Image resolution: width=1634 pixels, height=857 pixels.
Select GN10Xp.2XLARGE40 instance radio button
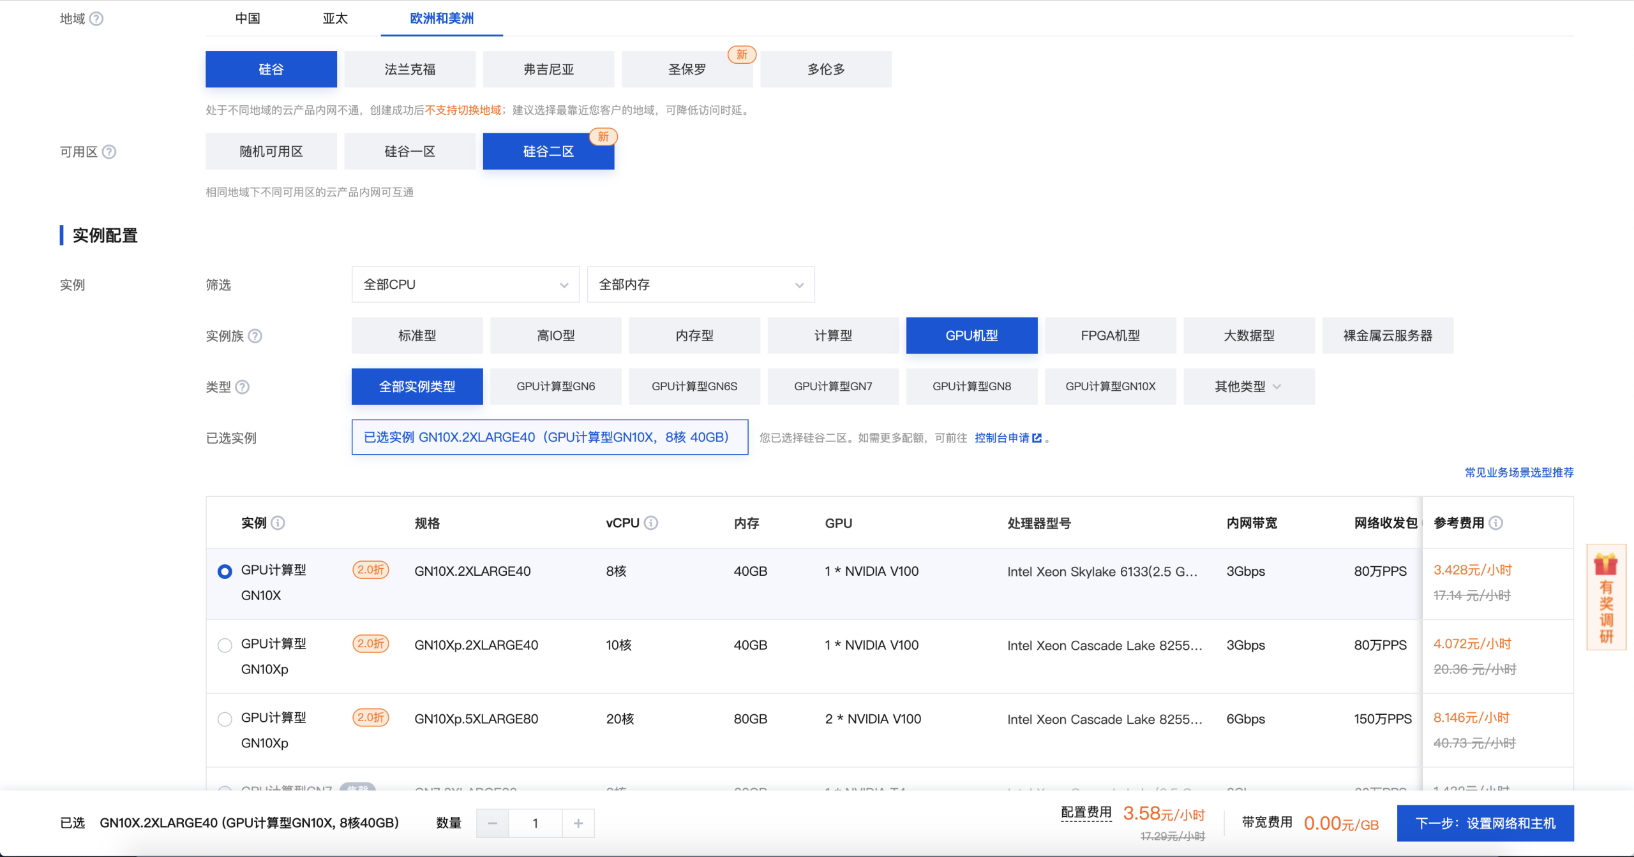[225, 645]
